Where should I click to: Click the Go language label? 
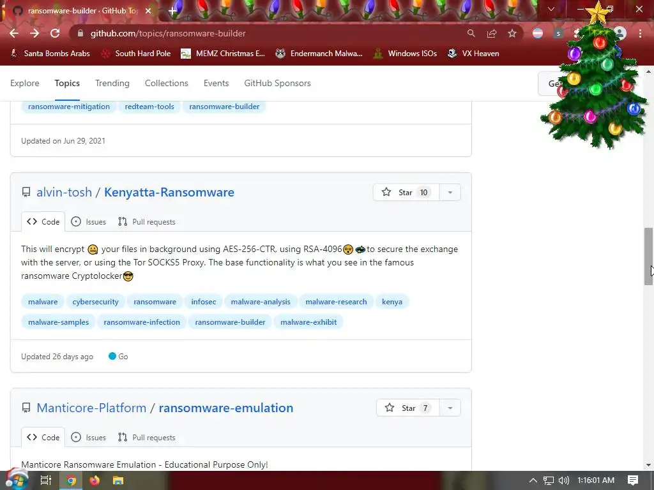tap(118, 356)
